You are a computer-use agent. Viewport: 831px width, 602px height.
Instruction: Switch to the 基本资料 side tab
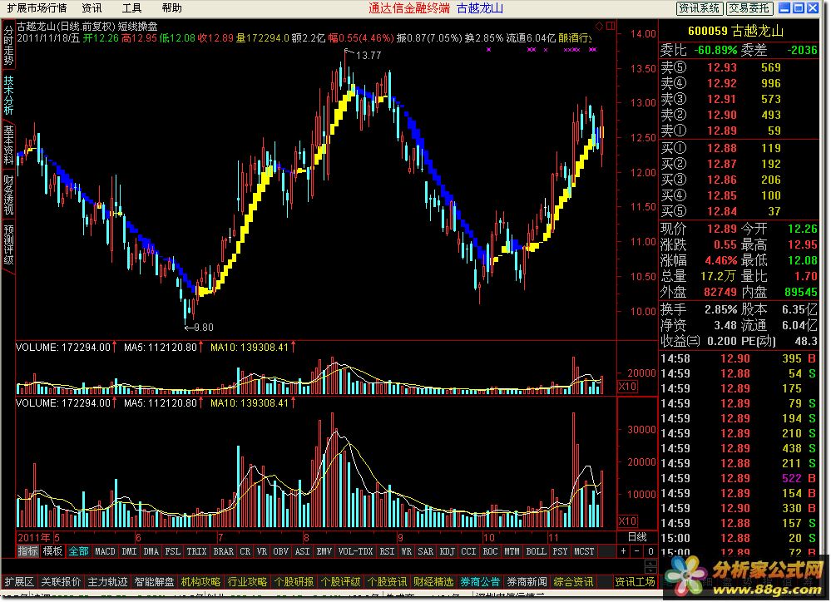coord(8,146)
